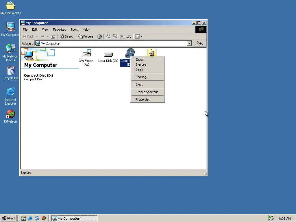
Task: Click the Go button
Action: [x=199, y=43]
